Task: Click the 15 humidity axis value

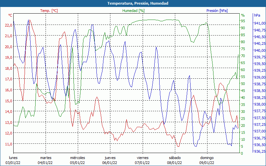Action: coord(243,132)
